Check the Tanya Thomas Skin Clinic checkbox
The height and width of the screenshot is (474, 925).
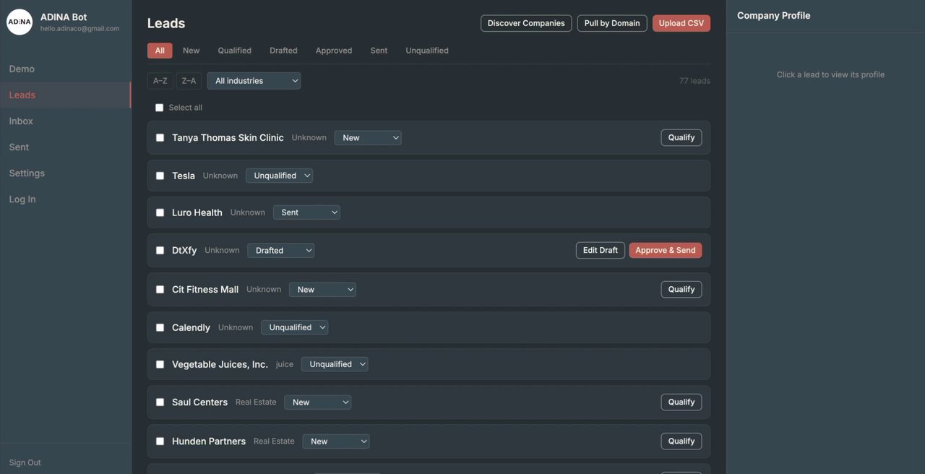[160, 137]
